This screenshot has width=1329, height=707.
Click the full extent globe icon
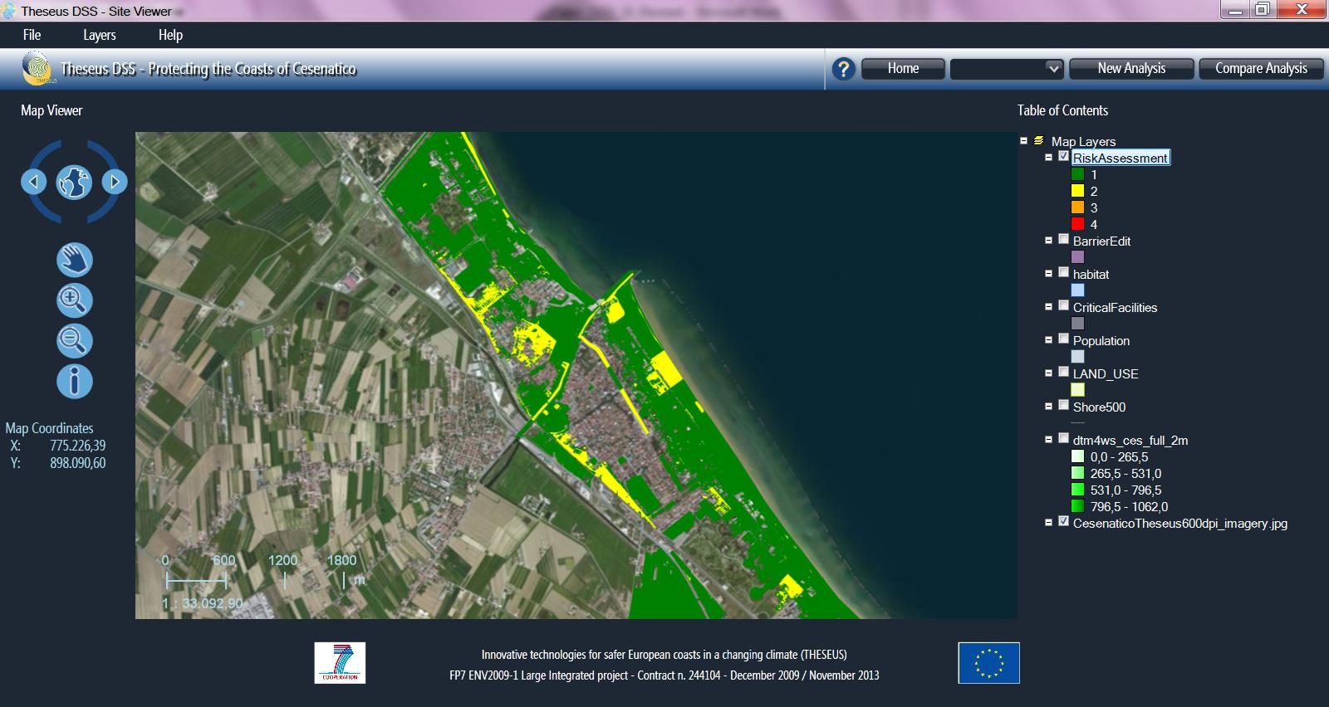(74, 182)
